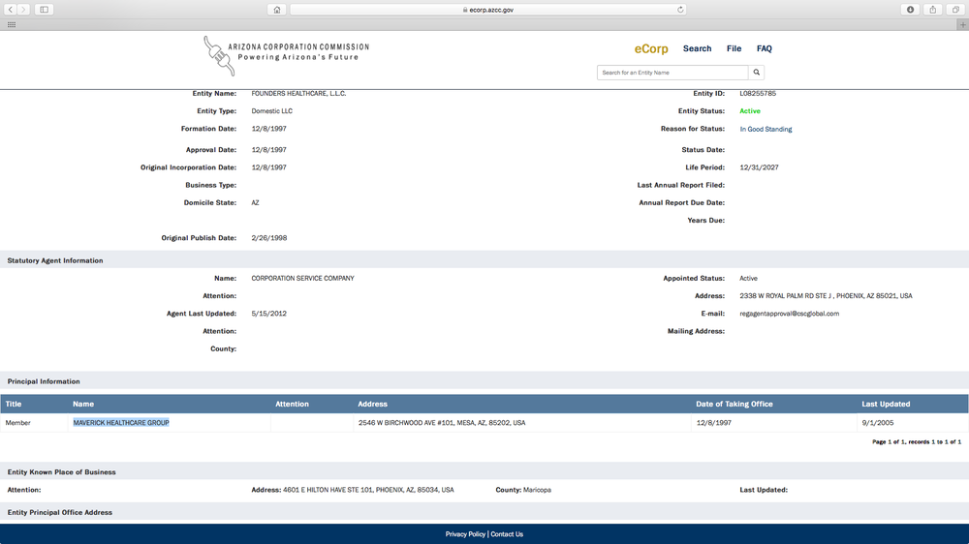This screenshot has width=969, height=544.
Task: Open the FAQ menu item
Action: click(x=765, y=48)
